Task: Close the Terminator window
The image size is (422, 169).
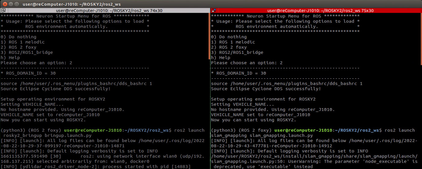Action: click(4, 4)
